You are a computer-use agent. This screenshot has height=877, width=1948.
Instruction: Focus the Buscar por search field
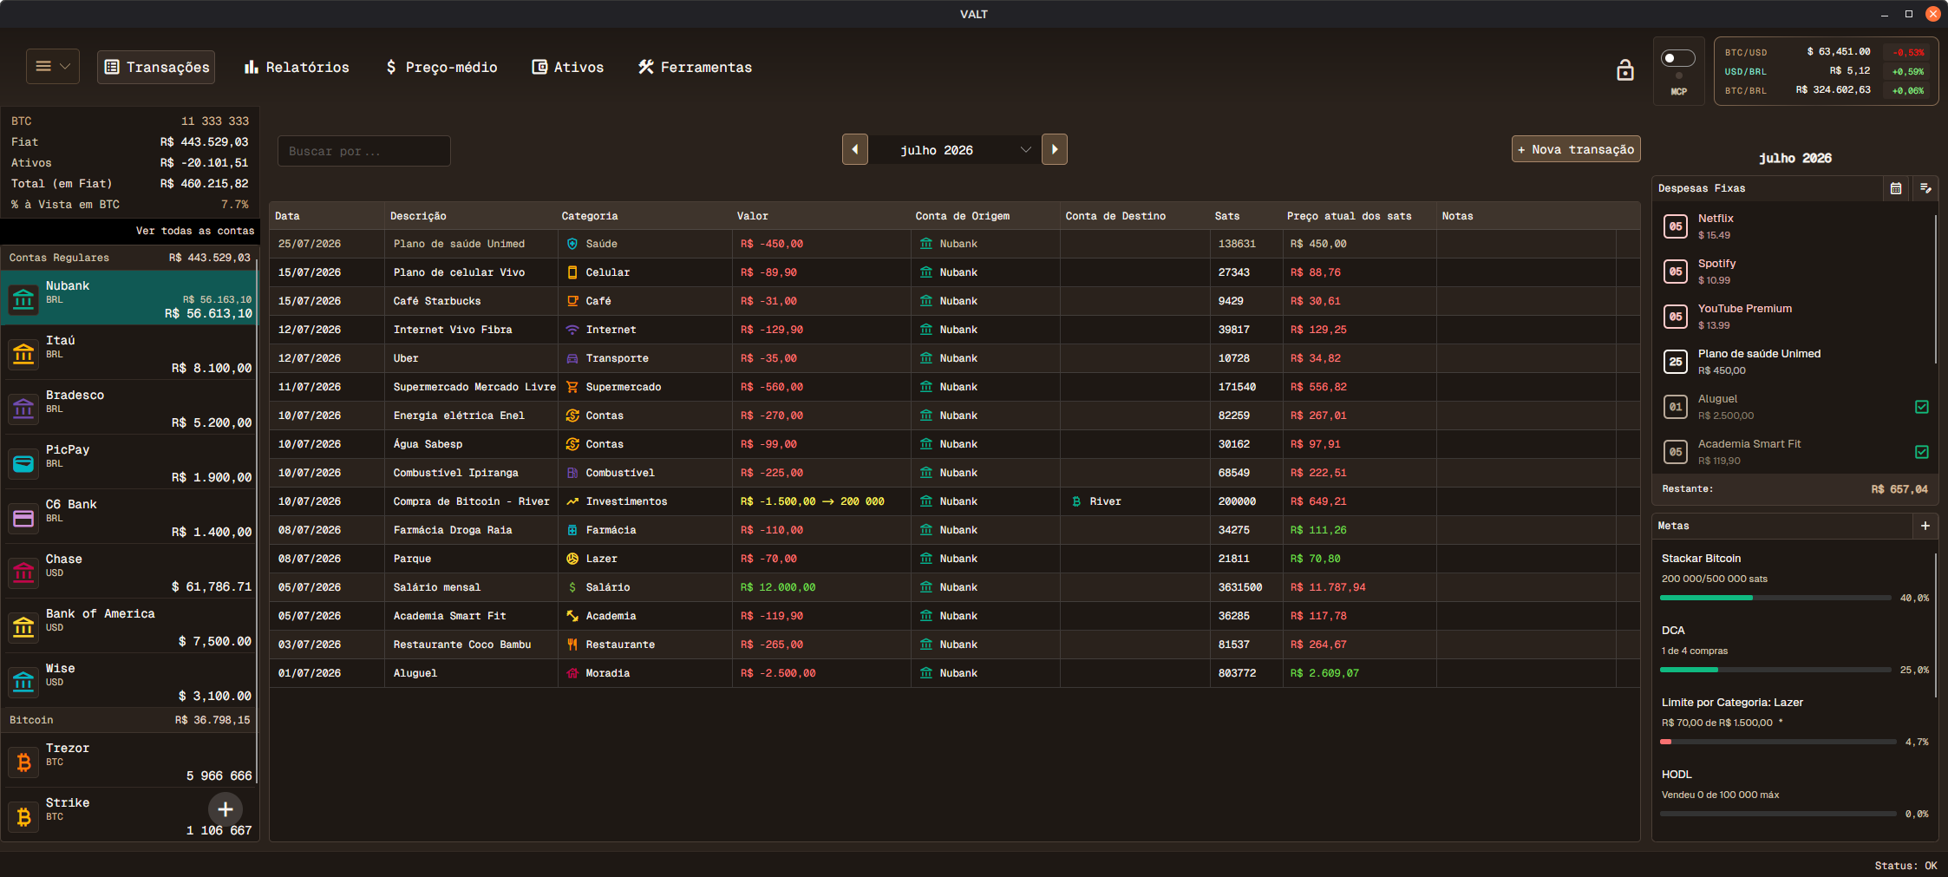coord(364,151)
